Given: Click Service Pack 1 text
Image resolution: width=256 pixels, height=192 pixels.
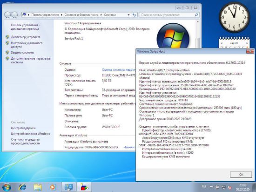Looking at the screenshot, I should pyautogui.click(x=74, y=39).
